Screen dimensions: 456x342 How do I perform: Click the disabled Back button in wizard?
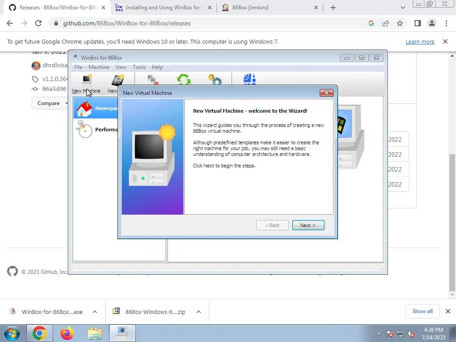pos(272,225)
